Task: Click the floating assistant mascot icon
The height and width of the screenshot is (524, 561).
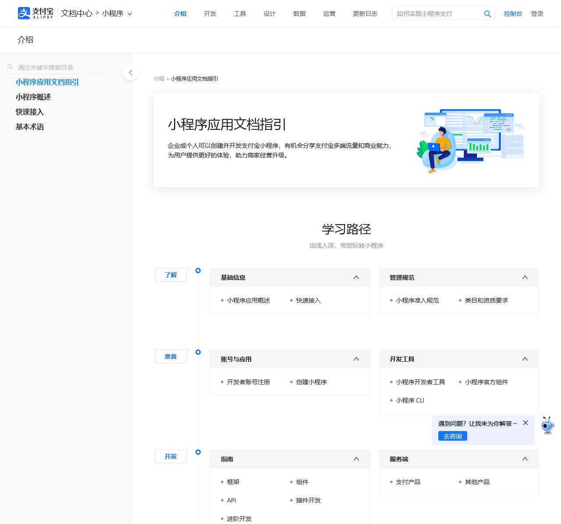Action: (547, 425)
